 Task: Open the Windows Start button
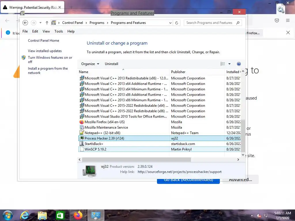pyautogui.click(x=7, y=215)
